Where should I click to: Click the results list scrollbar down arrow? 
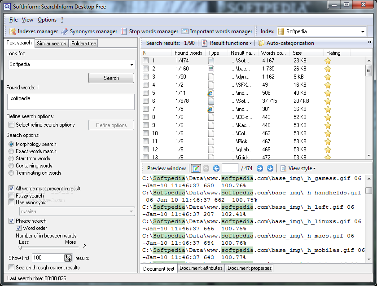pos(369,156)
